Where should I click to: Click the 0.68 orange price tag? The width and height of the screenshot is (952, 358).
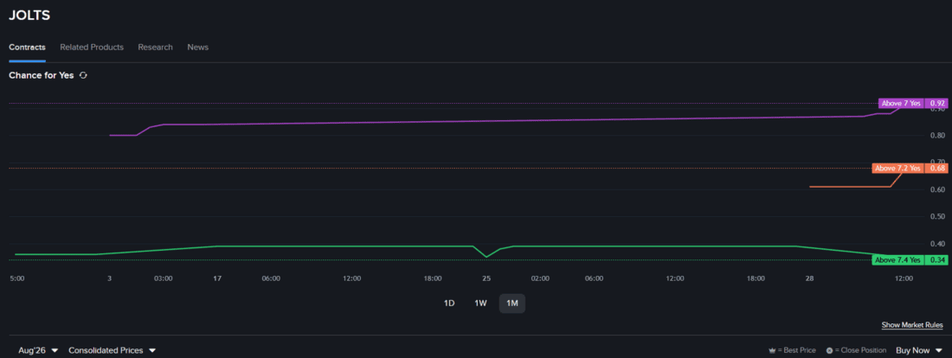coord(937,168)
